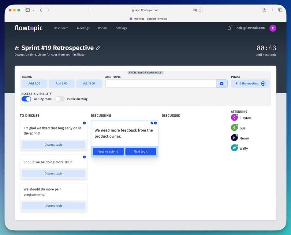Click 'We should do more pair programming' text
291x235 pixels.
(x=42, y=192)
